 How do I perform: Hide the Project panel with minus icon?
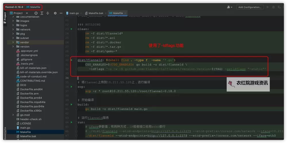point(61,13)
